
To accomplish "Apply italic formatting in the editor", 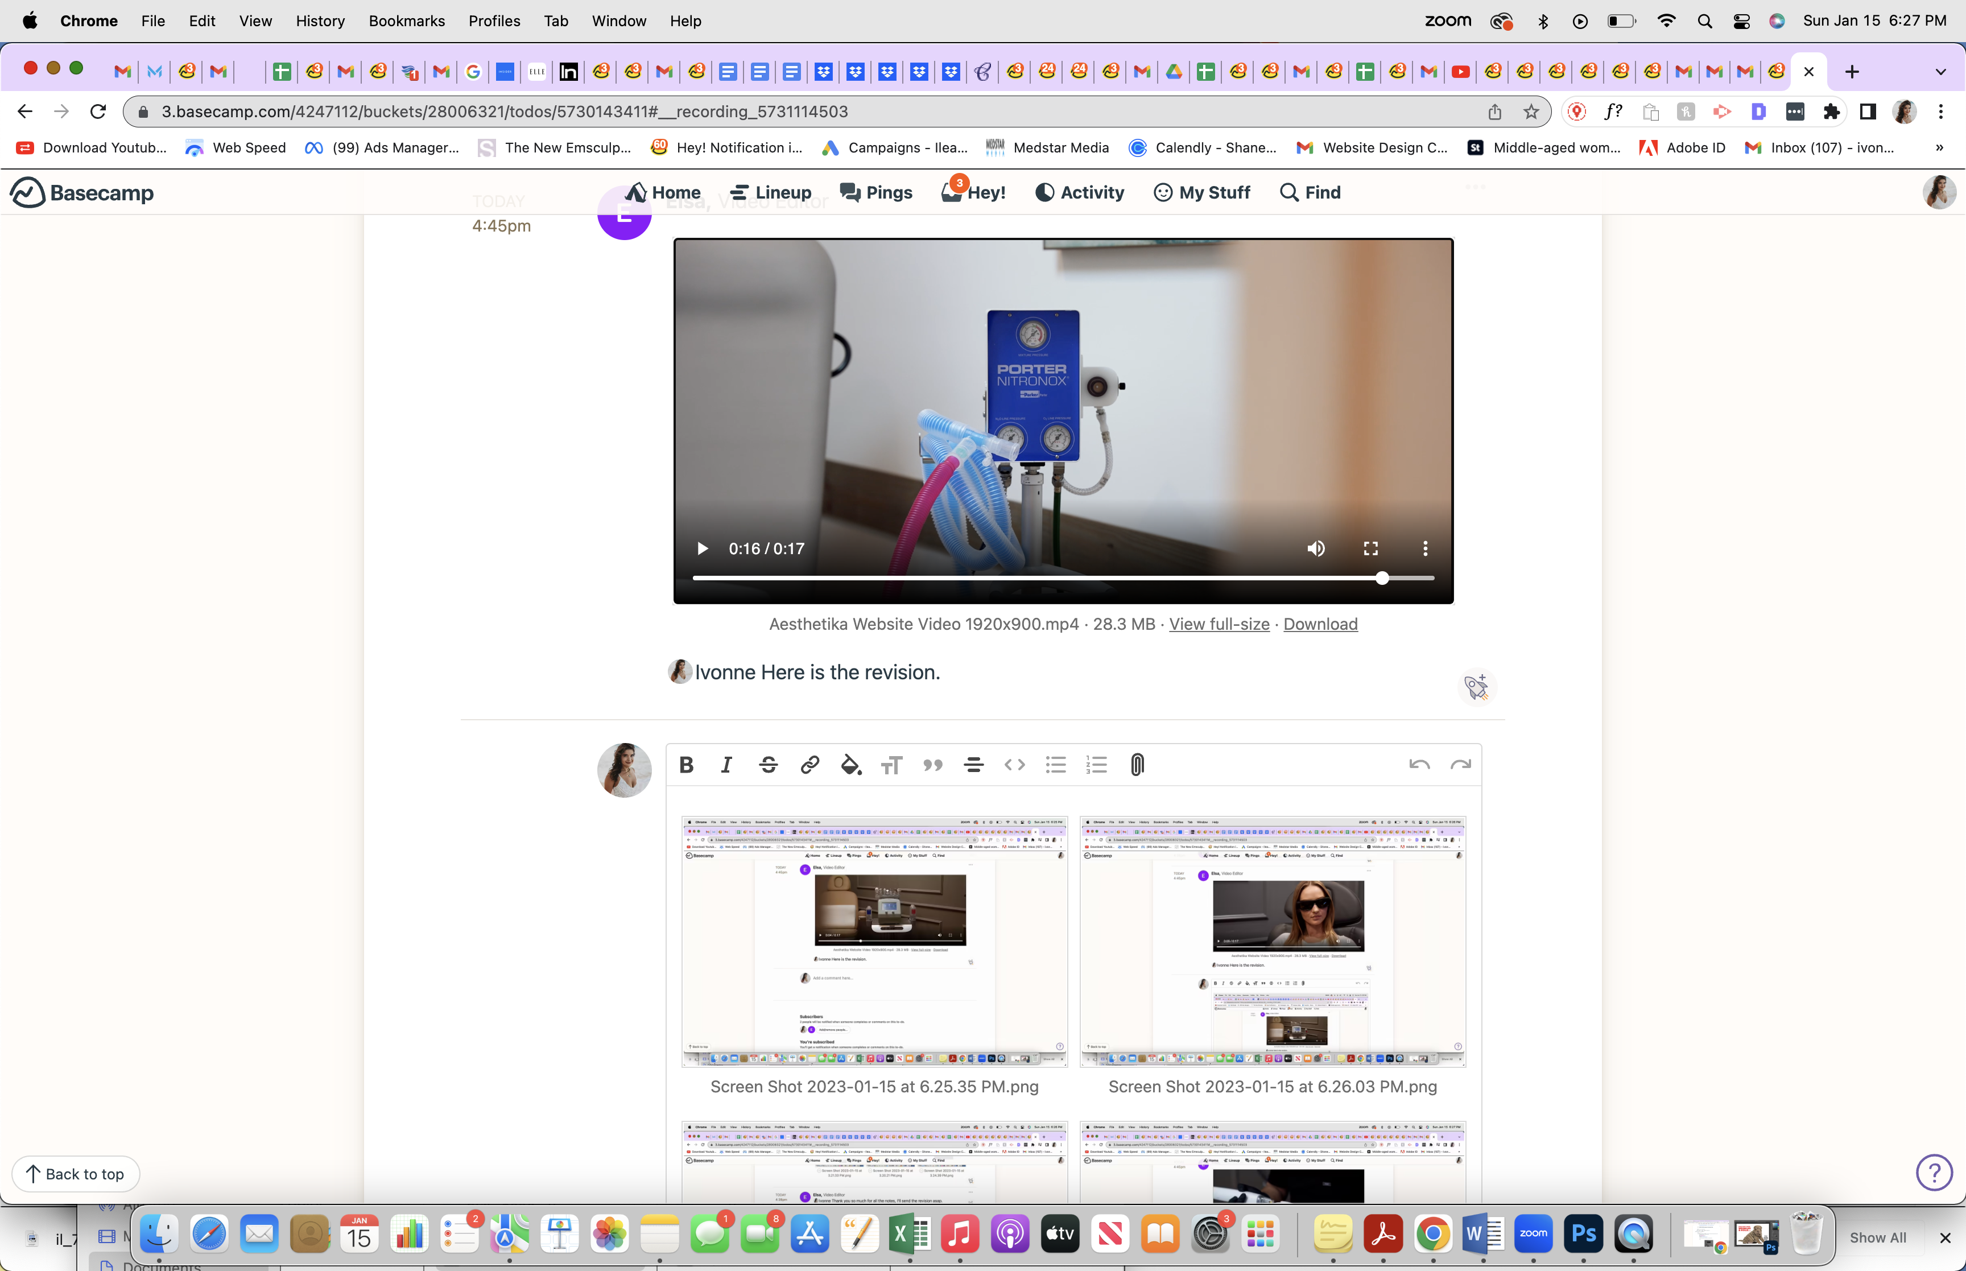I will (726, 765).
